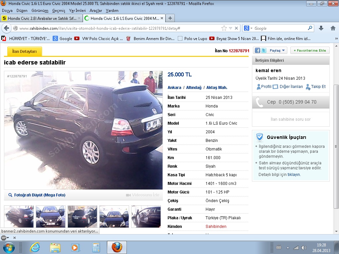
Task: Open the Yardım menu
Action: click(112, 11)
